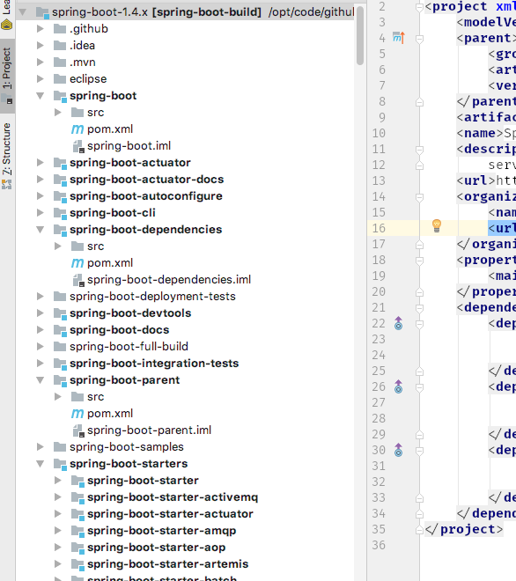Select spring-boot-starter-actuator module

tap(170, 514)
